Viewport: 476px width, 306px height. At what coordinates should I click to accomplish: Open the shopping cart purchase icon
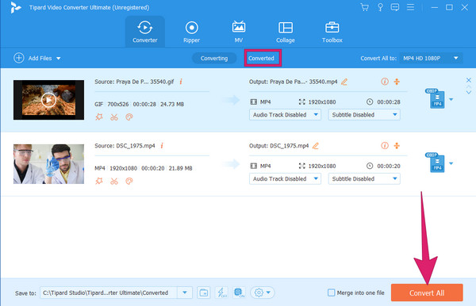(365, 7)
